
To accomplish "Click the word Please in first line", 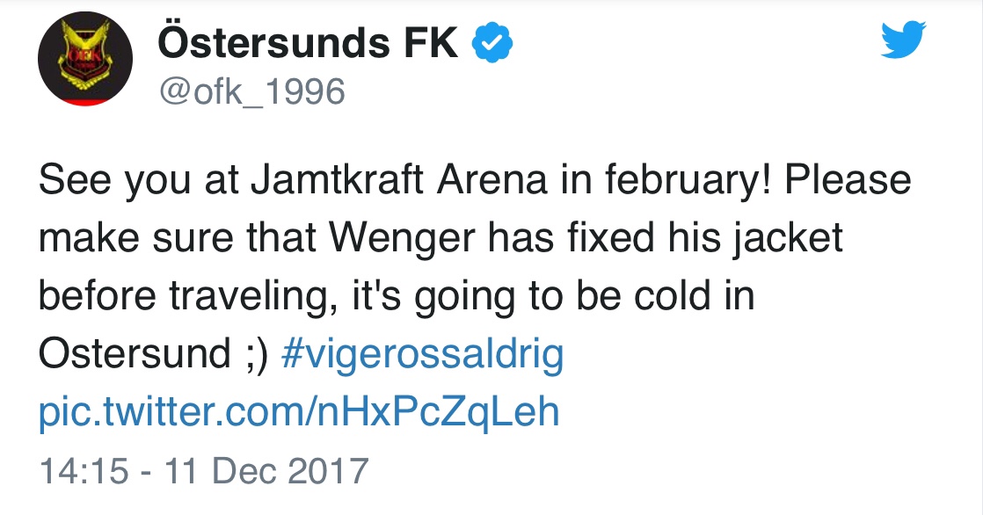I will coord(848,179).
